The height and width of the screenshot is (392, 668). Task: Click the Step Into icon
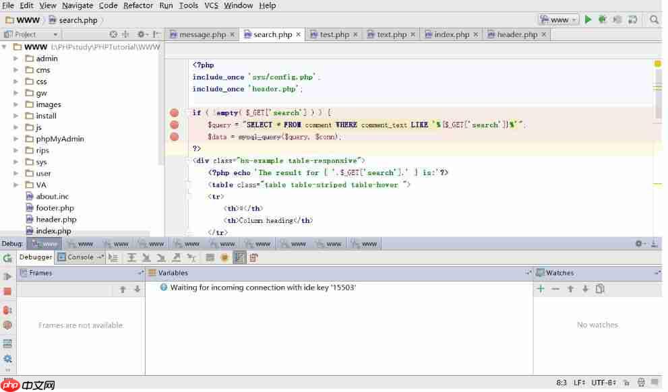coord(146,257)
